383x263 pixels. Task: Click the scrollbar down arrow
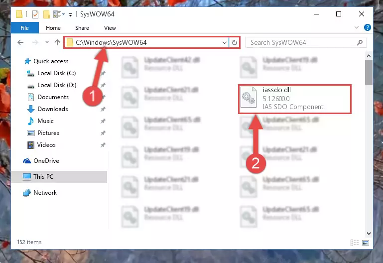point(369,234)
